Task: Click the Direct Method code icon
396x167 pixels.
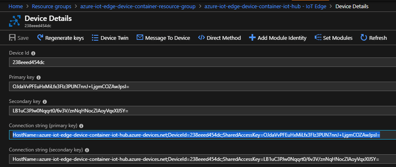Action: [201, 38]
